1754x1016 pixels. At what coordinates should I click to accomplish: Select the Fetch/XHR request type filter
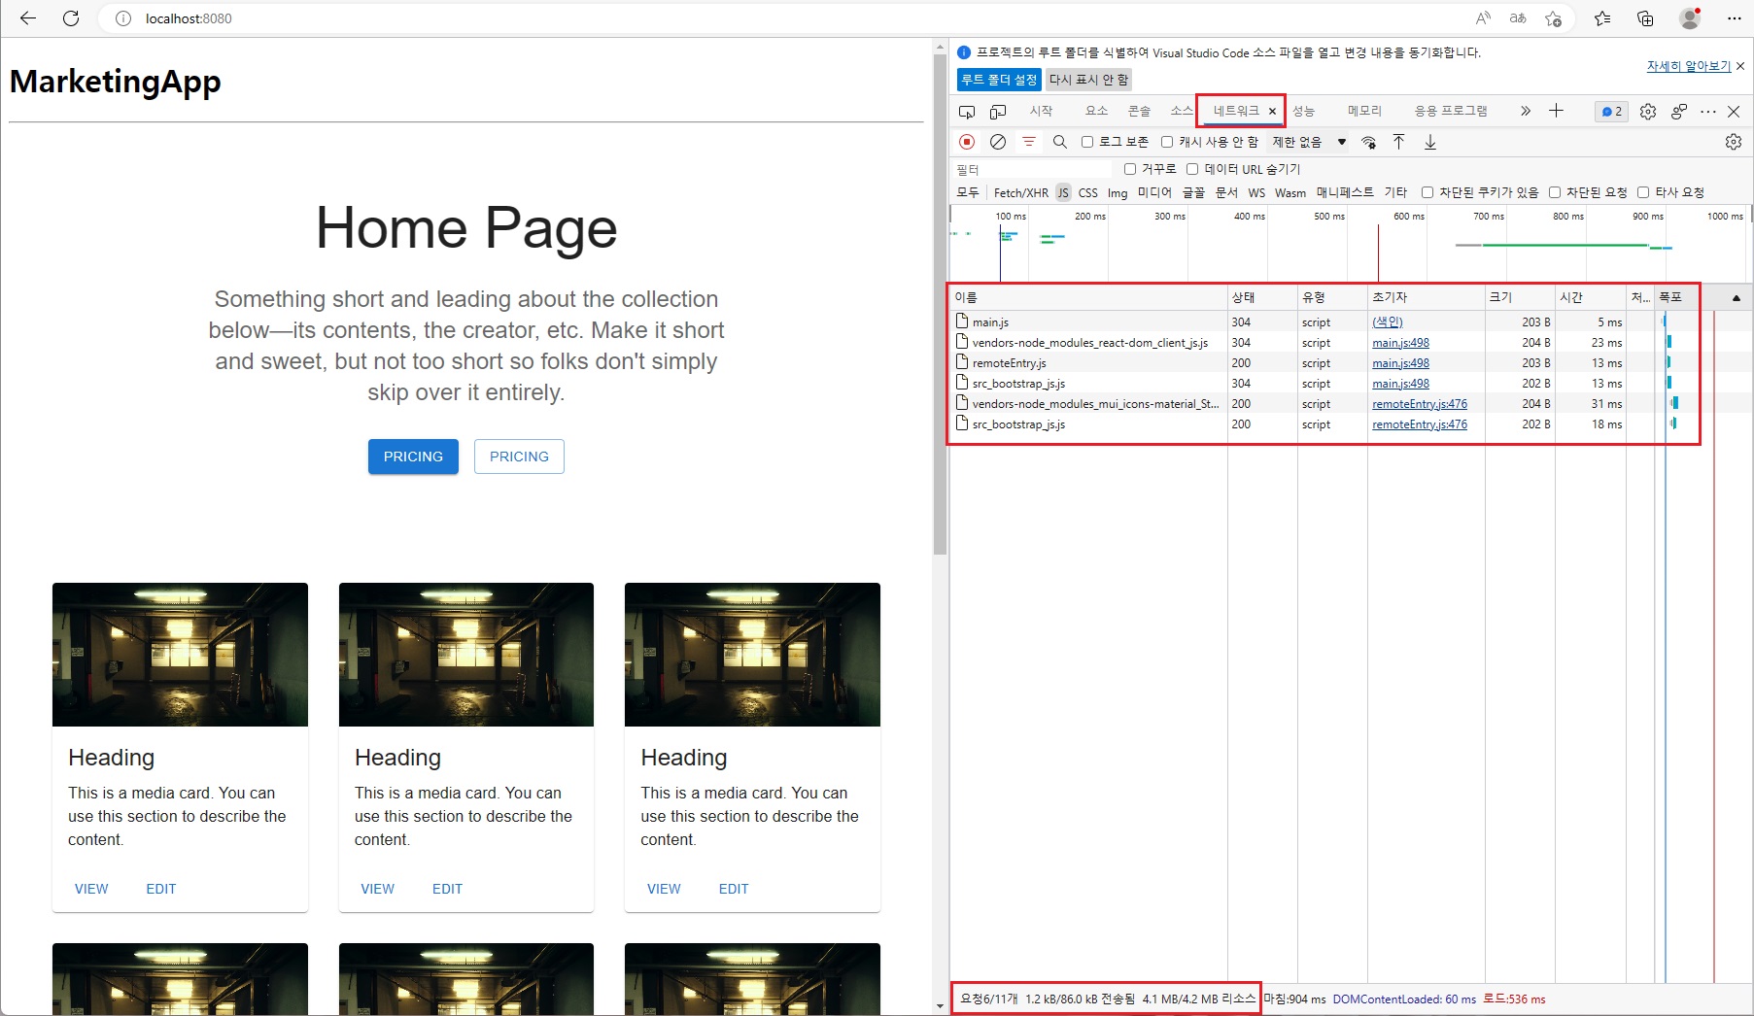coord(1020,192)
